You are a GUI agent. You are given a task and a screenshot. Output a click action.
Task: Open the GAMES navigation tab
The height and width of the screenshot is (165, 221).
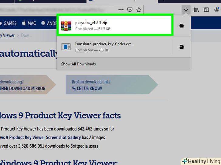pos(8,23)
